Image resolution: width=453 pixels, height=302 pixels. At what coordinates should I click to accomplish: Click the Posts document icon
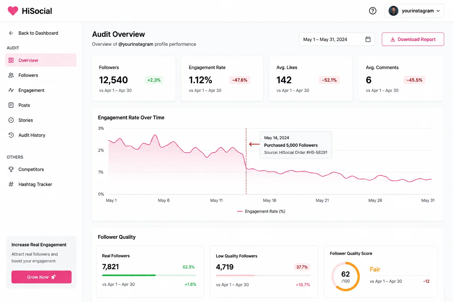click(11, 105)
